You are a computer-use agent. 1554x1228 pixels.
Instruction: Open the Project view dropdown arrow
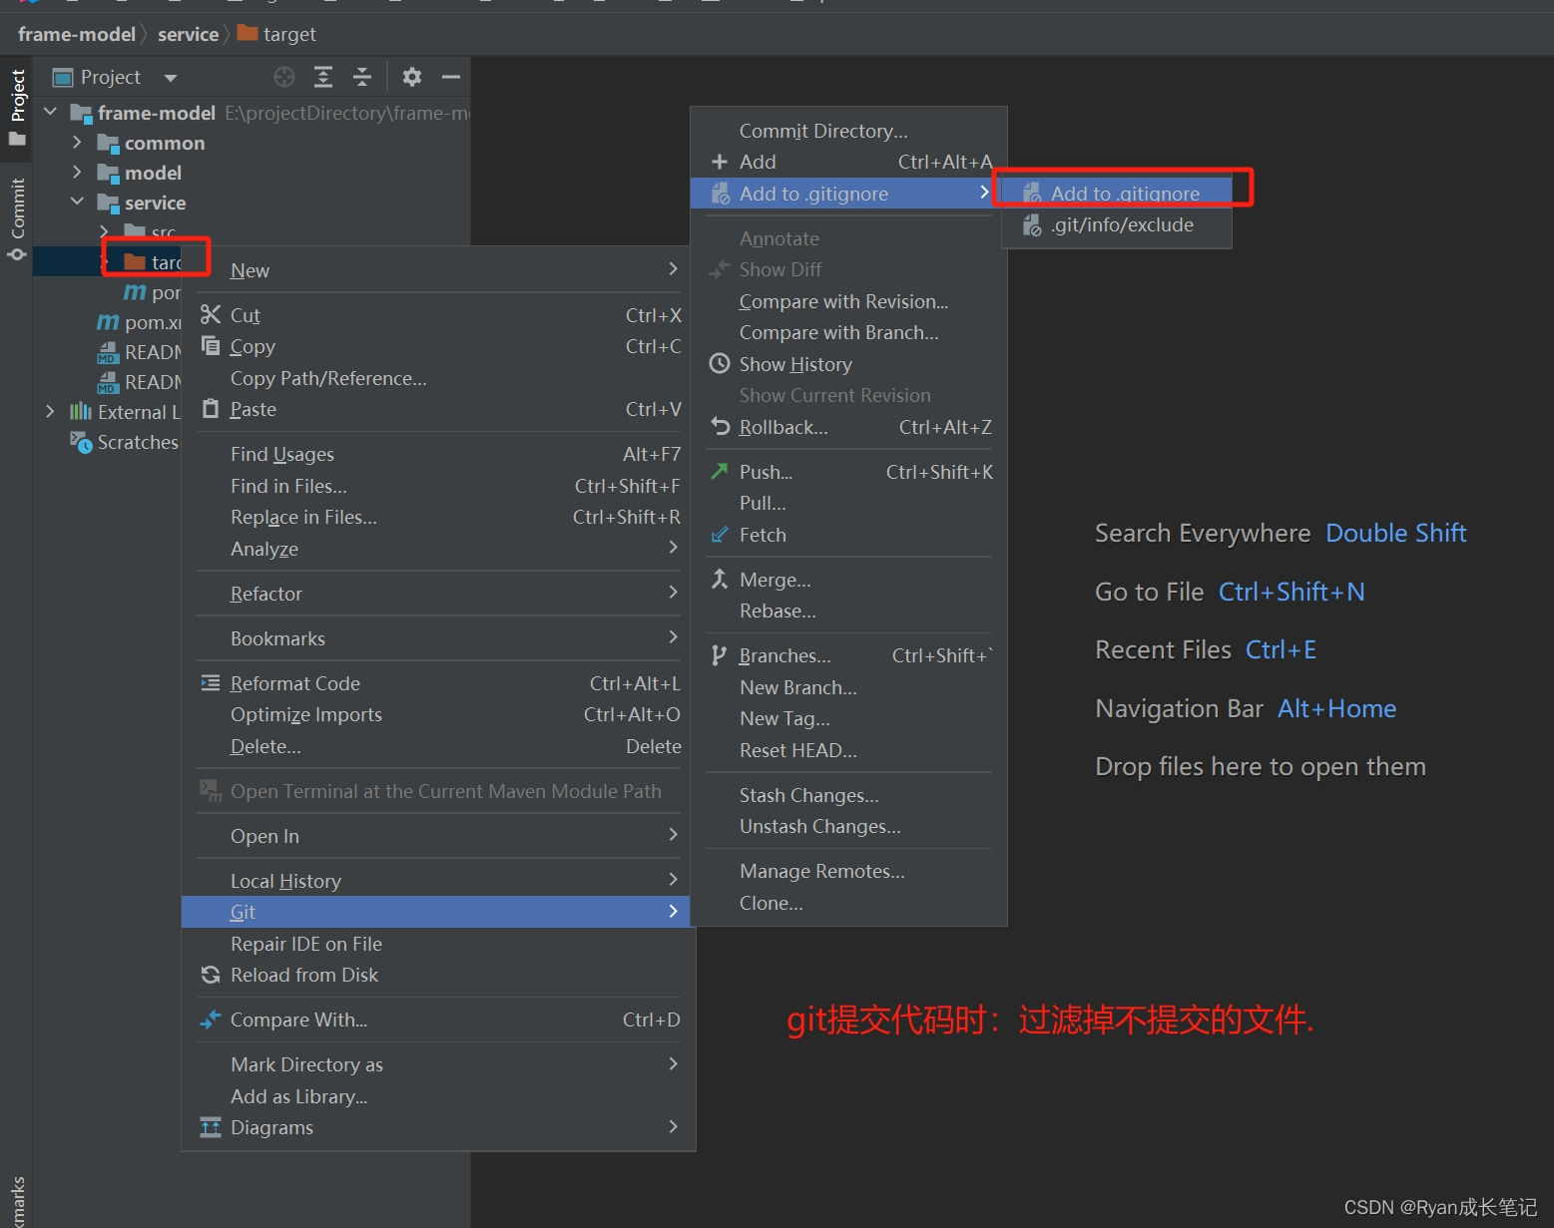(171, 78)
